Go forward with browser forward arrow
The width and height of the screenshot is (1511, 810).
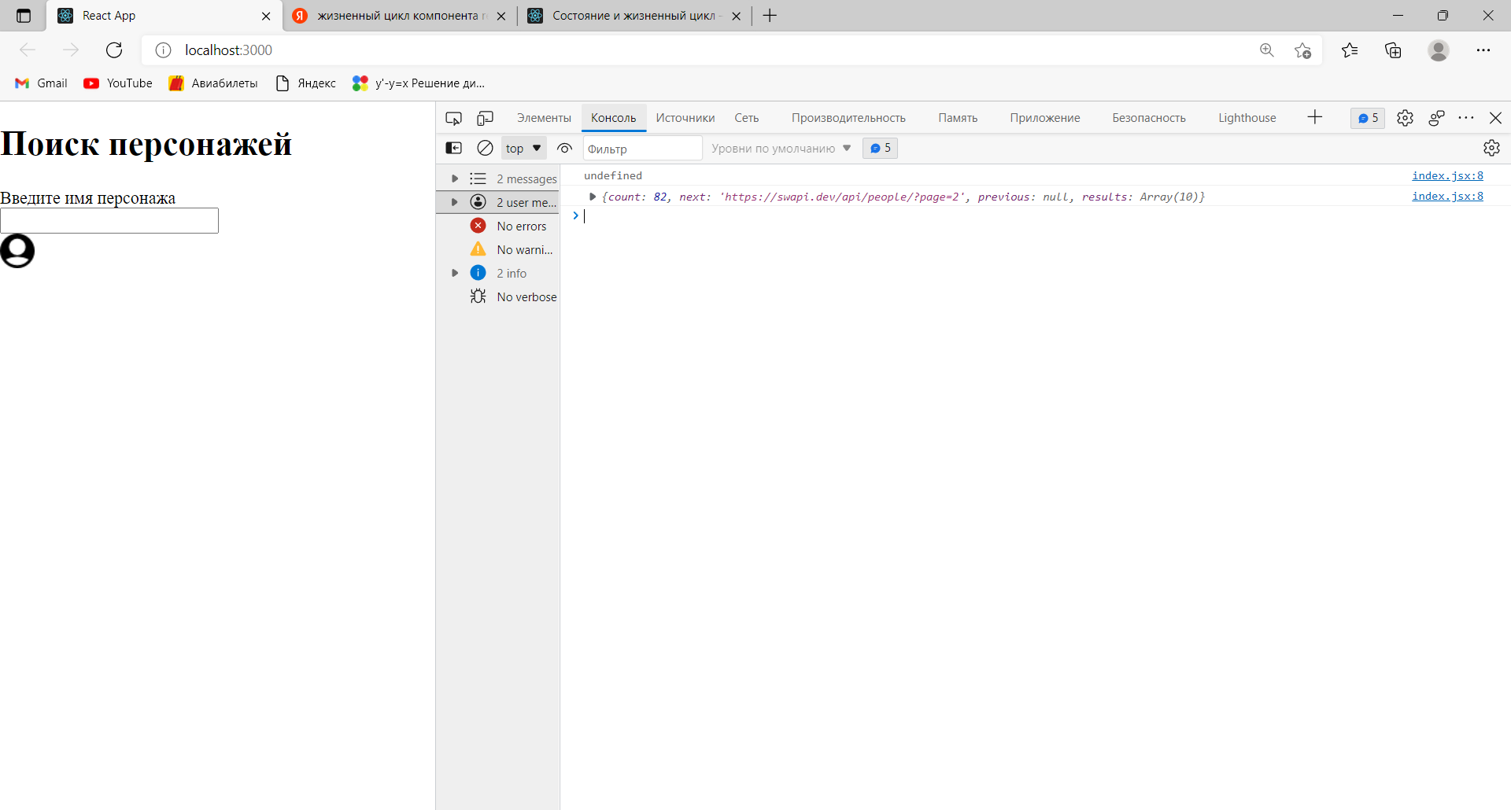pos(71,50)
